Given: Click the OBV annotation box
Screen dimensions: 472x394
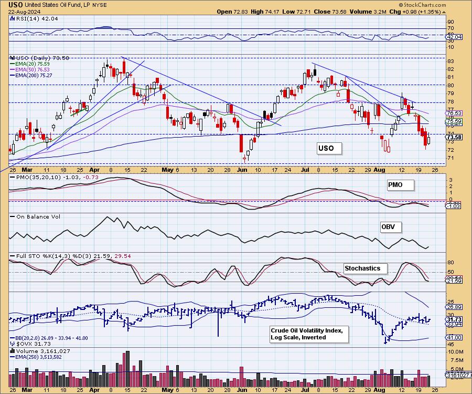Looking at the screenshot, I should click(391, 227).
